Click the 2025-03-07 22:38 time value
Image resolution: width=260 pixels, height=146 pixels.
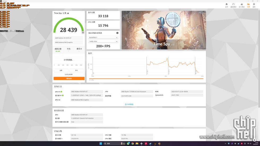pos(187,91)
